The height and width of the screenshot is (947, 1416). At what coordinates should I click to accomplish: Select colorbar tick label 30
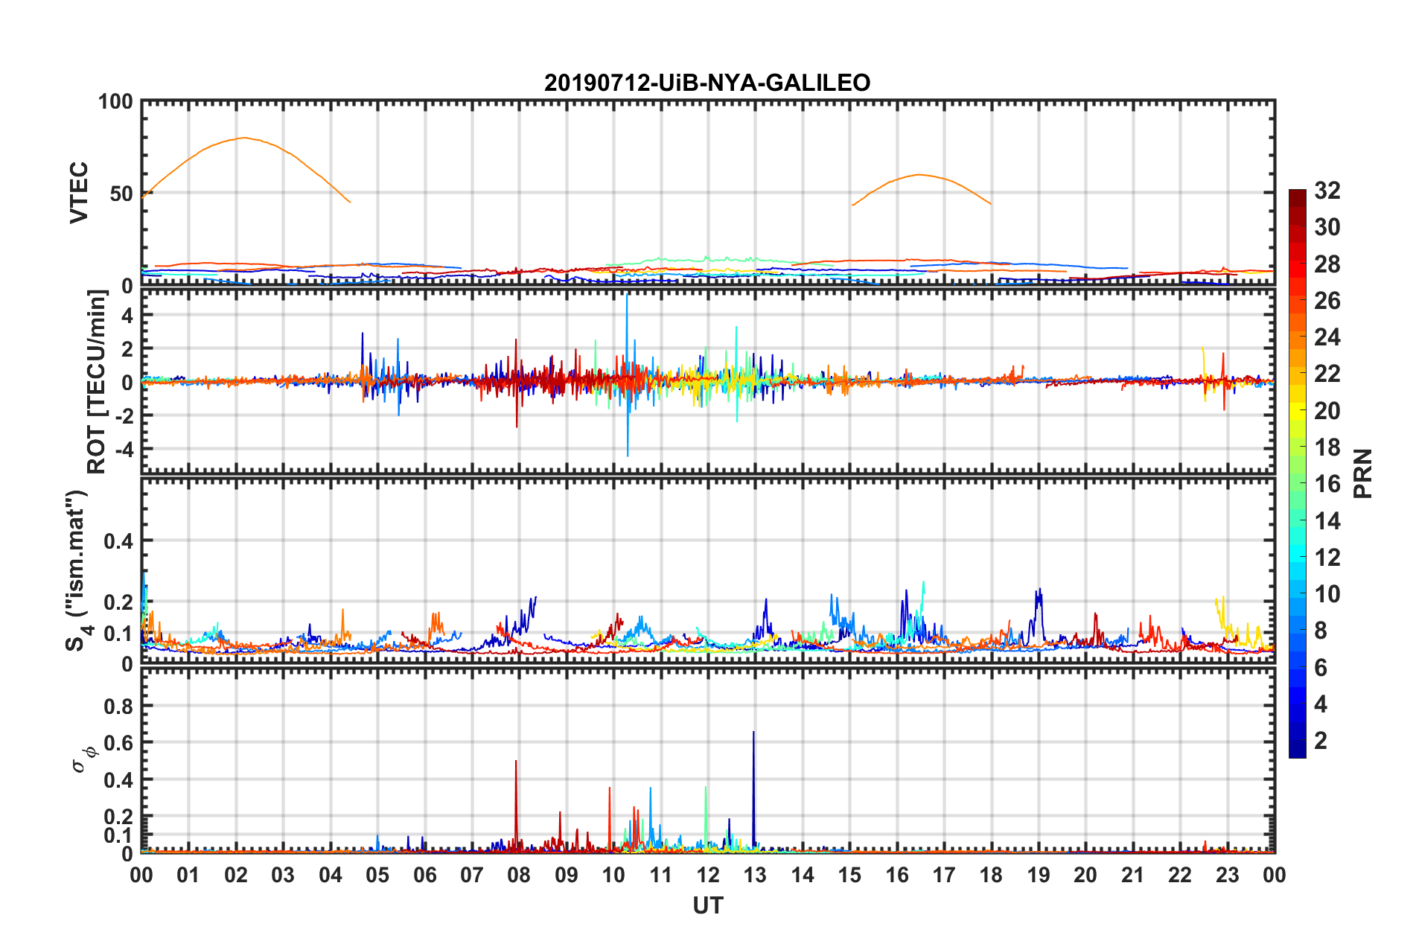[1327, 227]
